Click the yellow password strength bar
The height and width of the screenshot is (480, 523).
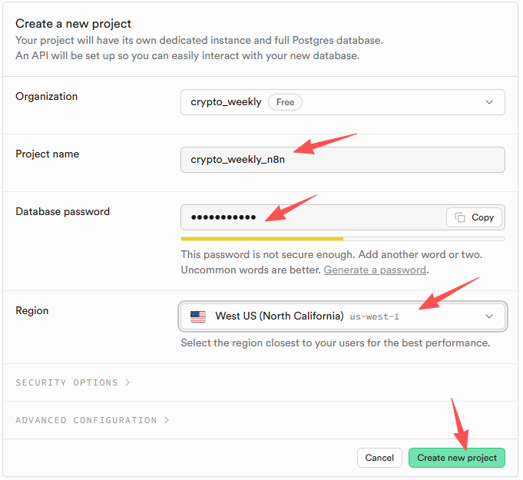pos(262,239)
